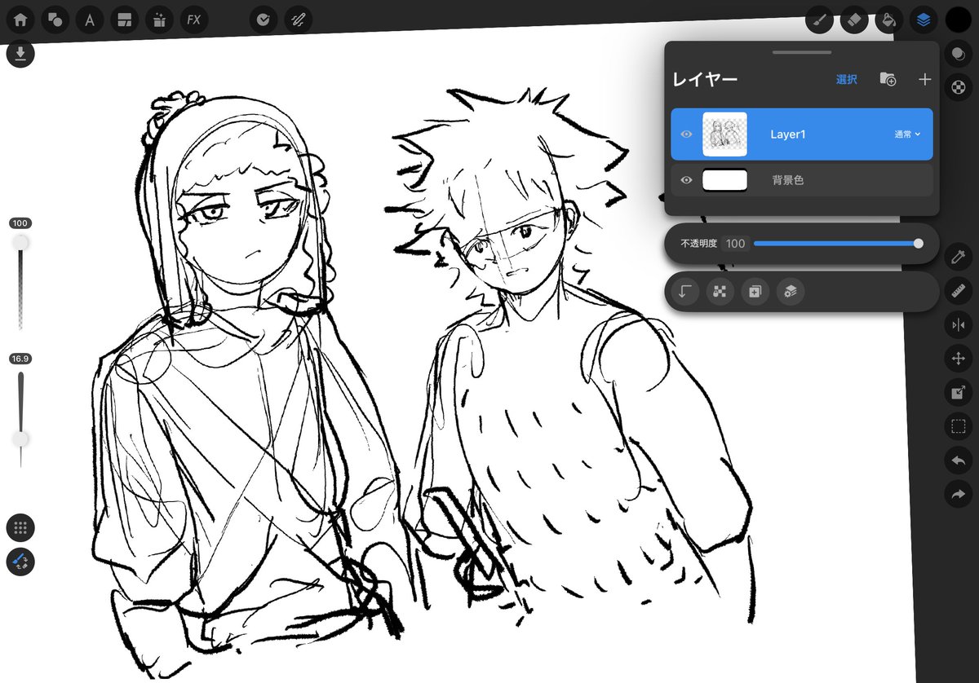Tap the checkered pattern circle icon
The image size is (979, 683).
pyautogui.click(x=959, y=86)
